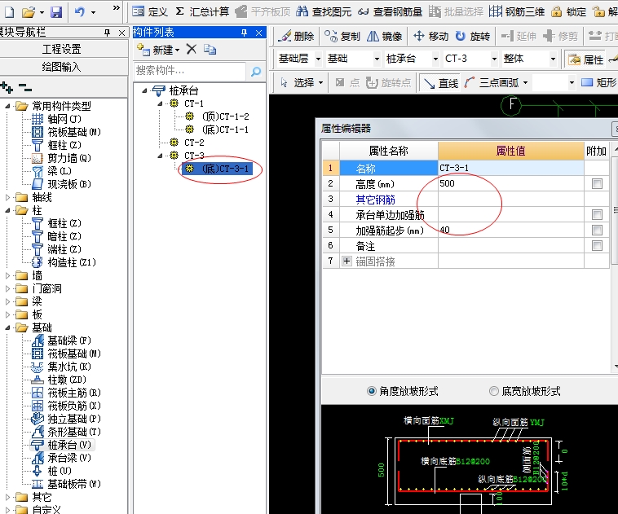Open 查看钢筋量 rebar quantity view
618x514 pixels.
click(390, 12)
